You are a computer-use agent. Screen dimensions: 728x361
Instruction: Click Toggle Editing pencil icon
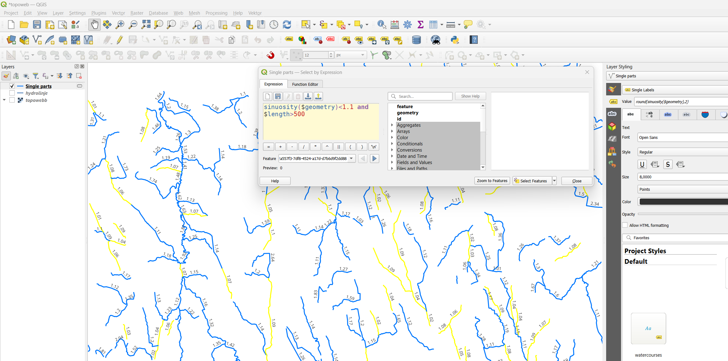tap(120, 40)
